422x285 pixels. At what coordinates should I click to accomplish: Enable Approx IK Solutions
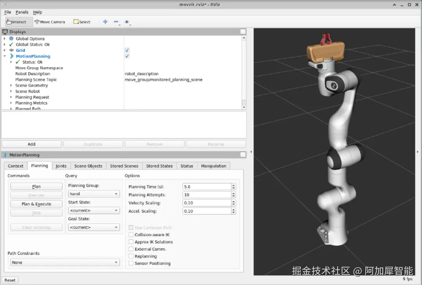click(x=131, y=242)
